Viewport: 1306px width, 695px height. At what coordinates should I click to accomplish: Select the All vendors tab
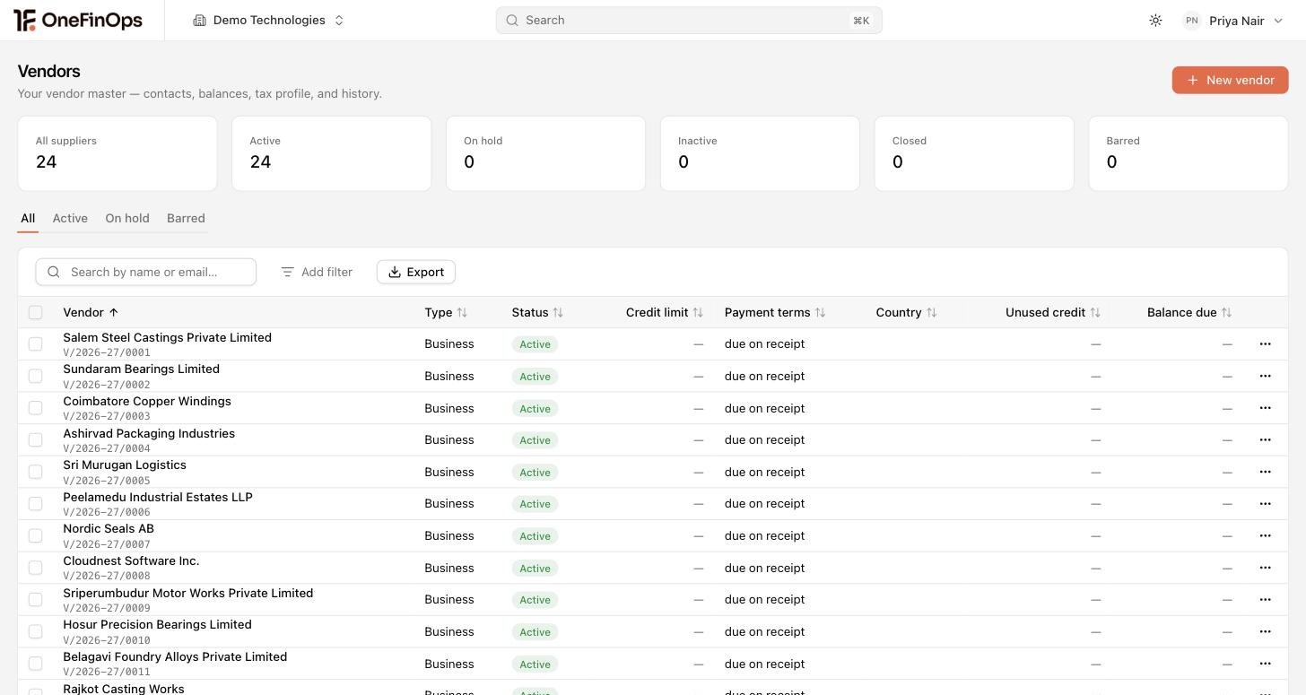click(28, 218)
